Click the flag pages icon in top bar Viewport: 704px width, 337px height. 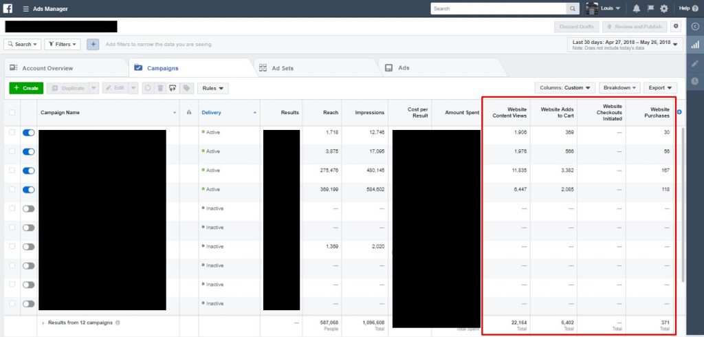coord(650,8)
